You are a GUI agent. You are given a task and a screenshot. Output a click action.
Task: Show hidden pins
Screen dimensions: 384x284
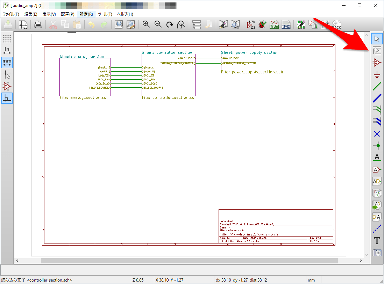coord(7,86)
